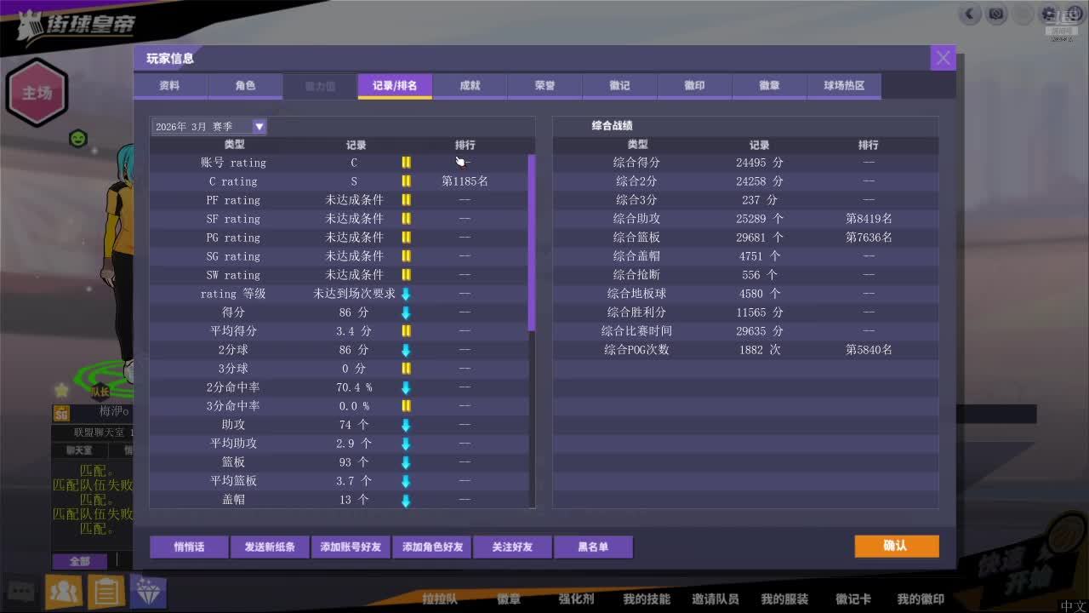1089x613 pixels.
Task: Open the diamond shop icon
Action: pyautogui.click(x=148, y=591)
